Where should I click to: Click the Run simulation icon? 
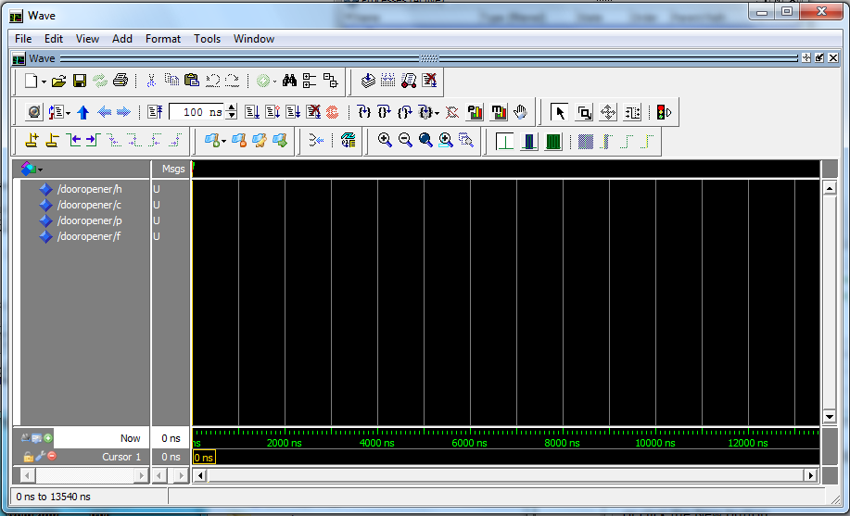pyautogui.click(x=252, y=112)
